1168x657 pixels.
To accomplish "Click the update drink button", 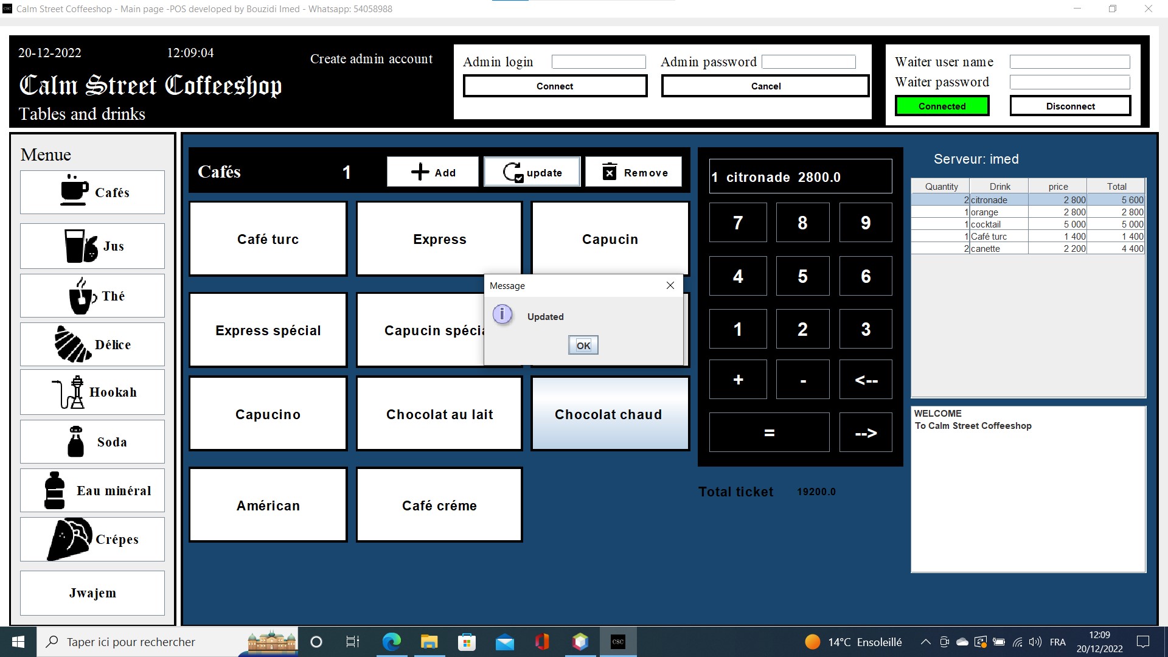I will [x=532, y=172].
